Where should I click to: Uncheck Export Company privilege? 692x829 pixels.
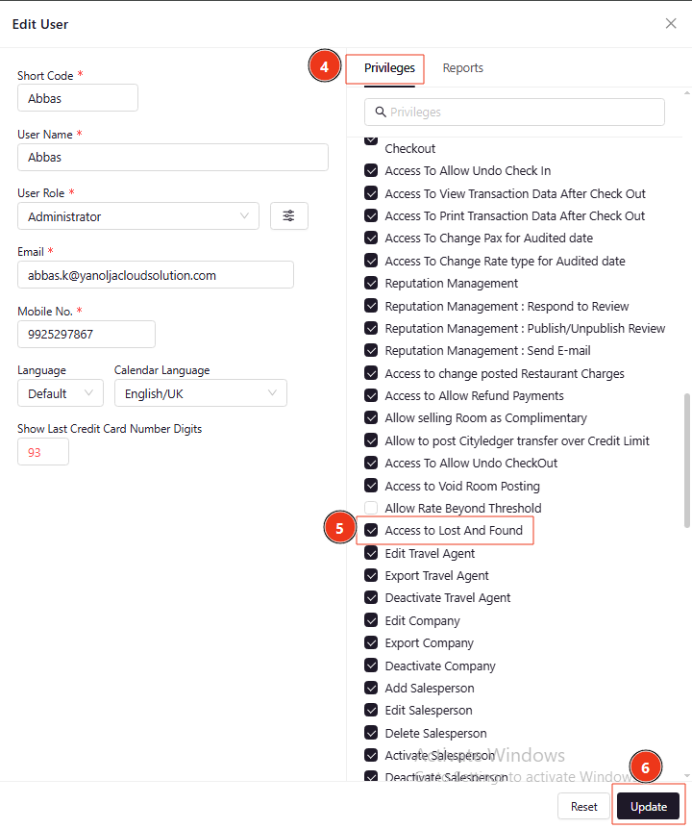coord(371,642)
